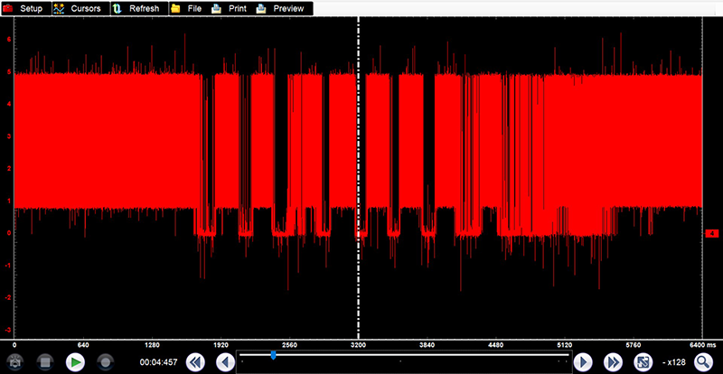Click the Refresh arrows icon
Image resolution: width=723 pixels, height=374 pixels.
click(x=117, y=8)
